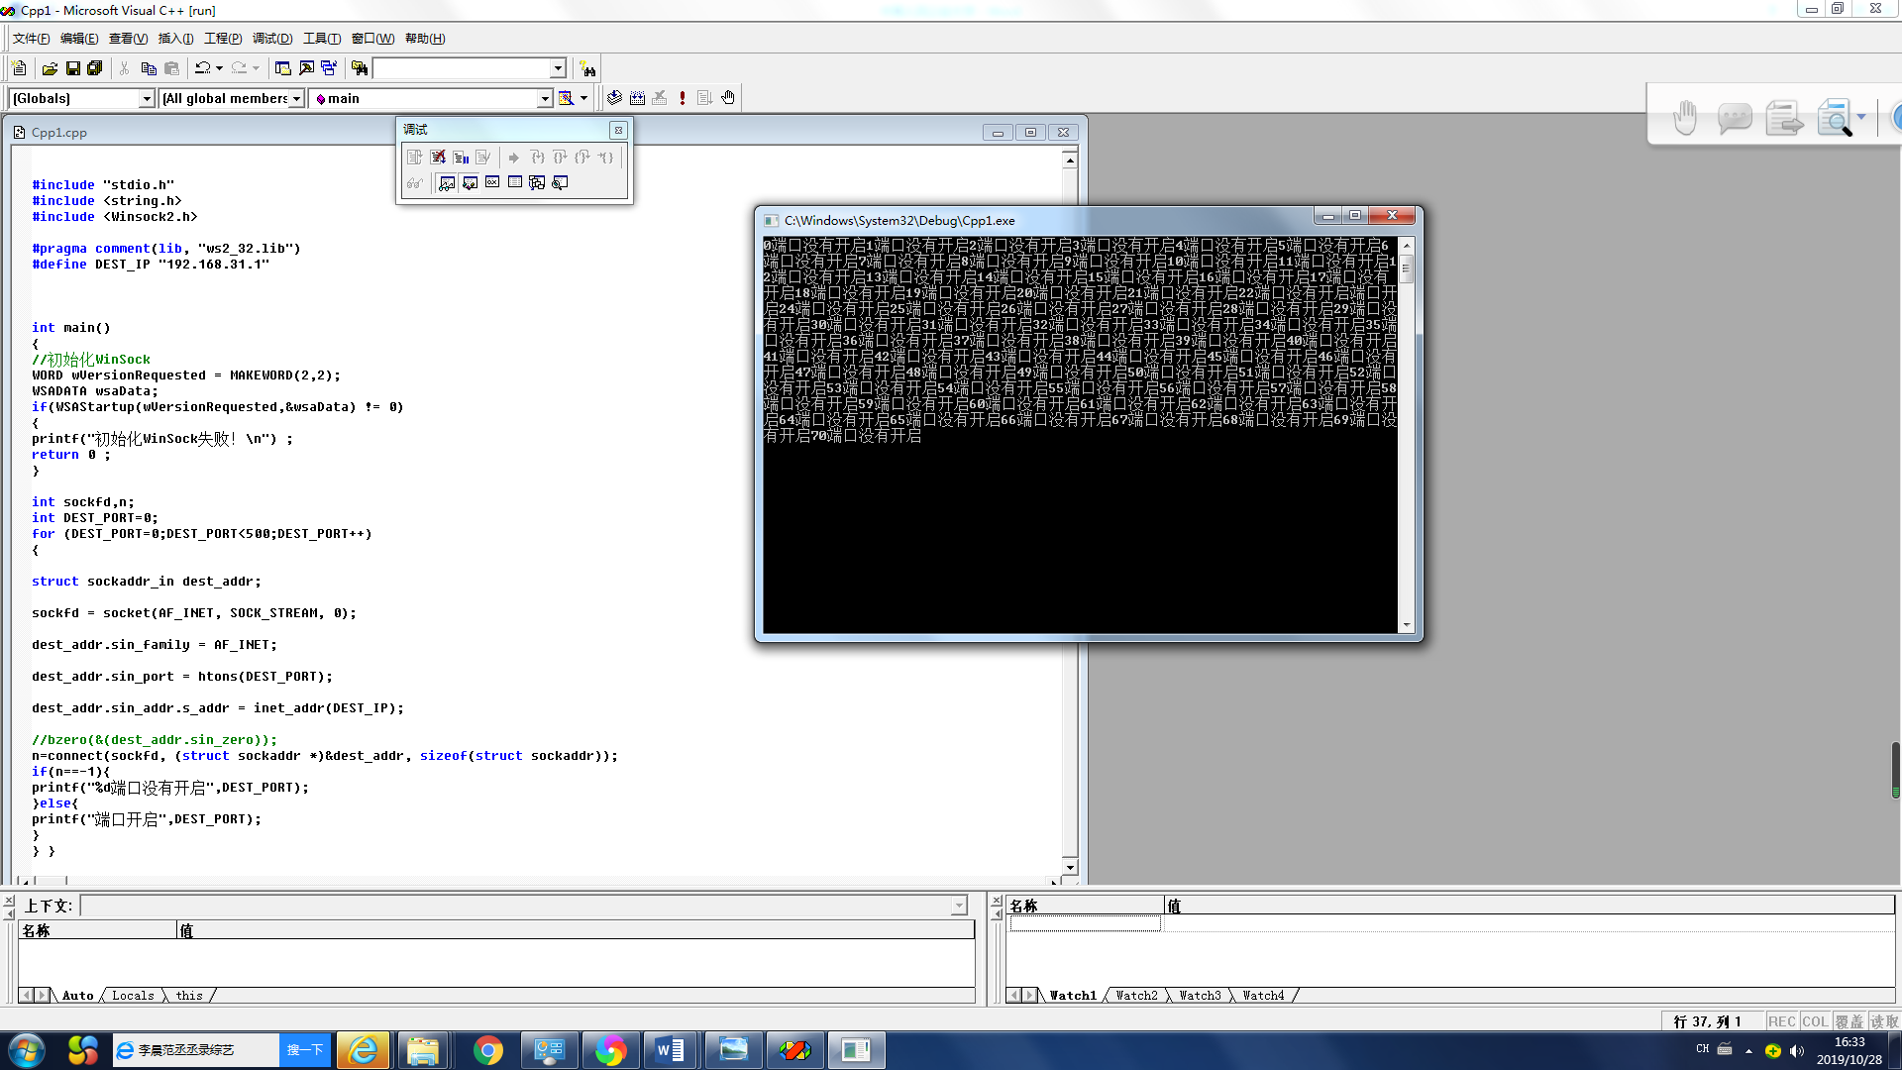Toggle the Variables window button in debug toolbar
Viewport: 1902px width, 1070px height.
(x=470, y=183)
